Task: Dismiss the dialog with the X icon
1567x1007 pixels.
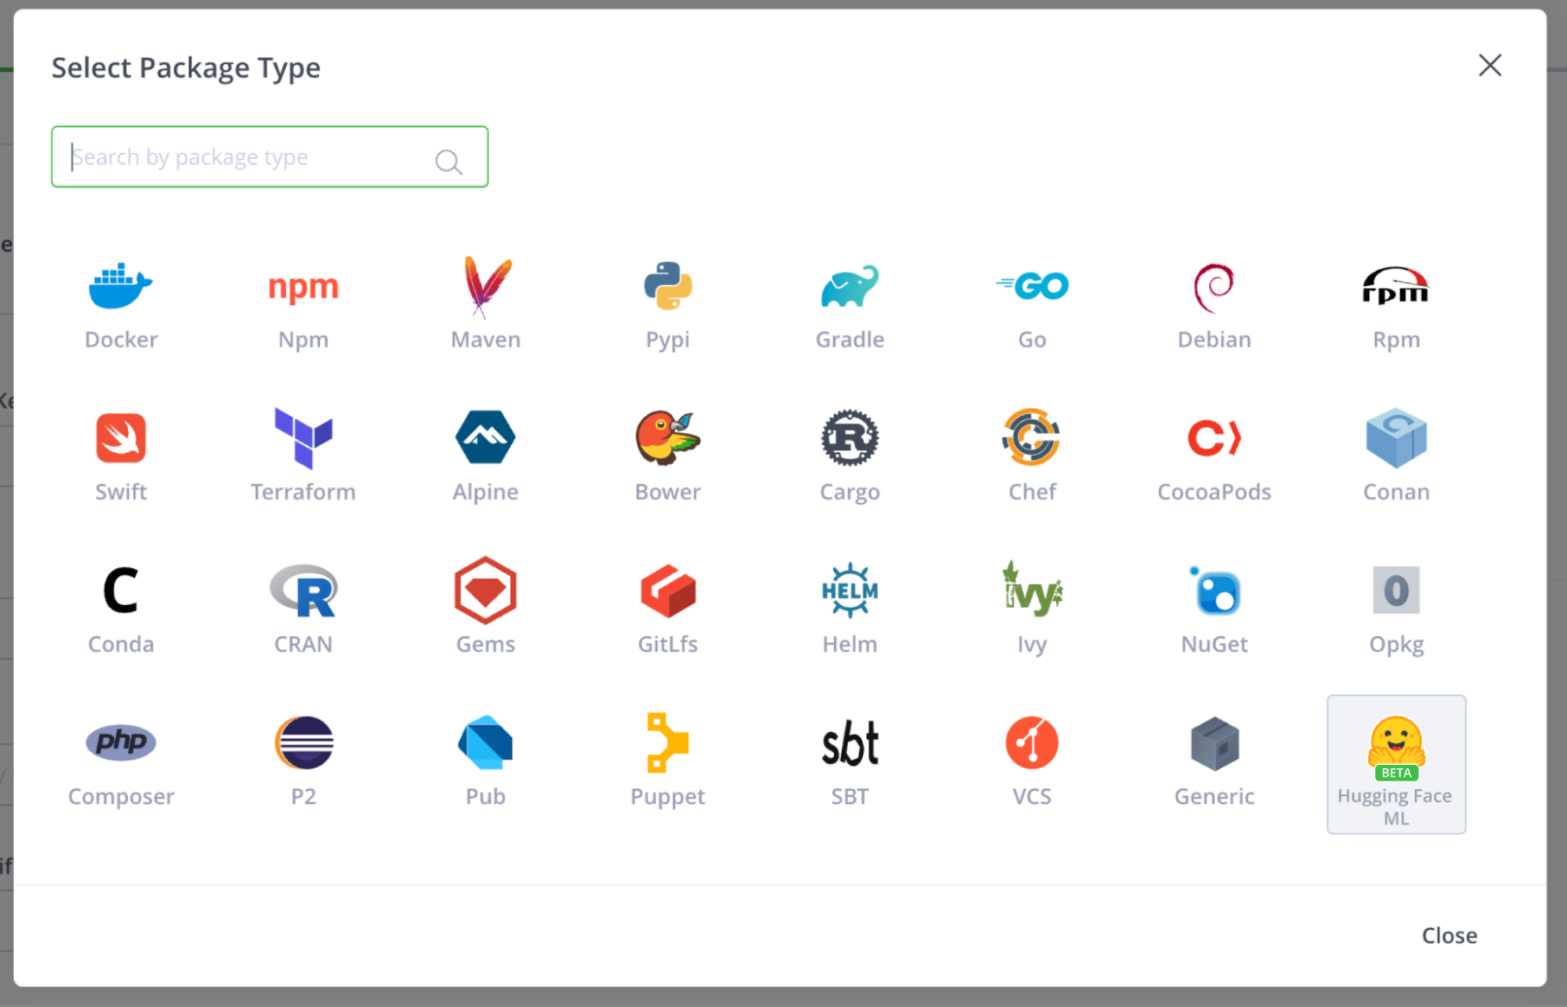Action: (x=1489, y=66)
